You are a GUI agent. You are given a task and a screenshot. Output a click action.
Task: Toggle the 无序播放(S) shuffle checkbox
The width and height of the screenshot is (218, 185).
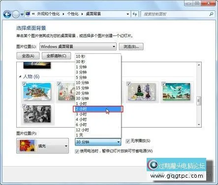pos(128,141)
